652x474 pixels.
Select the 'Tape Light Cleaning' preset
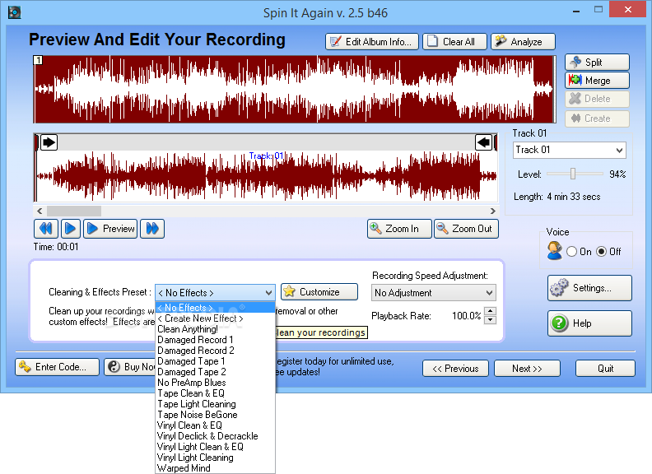[215, 404]
